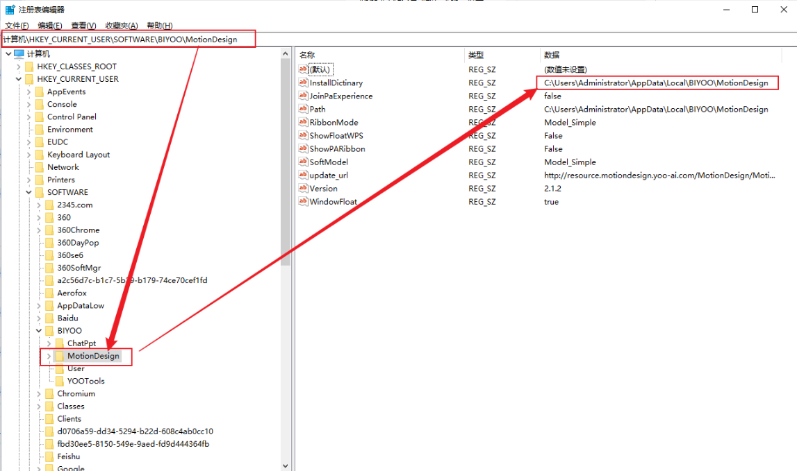Screen dimensions: 797x471
Task: Click the folder icon for MotionDesign key
Action: 60,356
